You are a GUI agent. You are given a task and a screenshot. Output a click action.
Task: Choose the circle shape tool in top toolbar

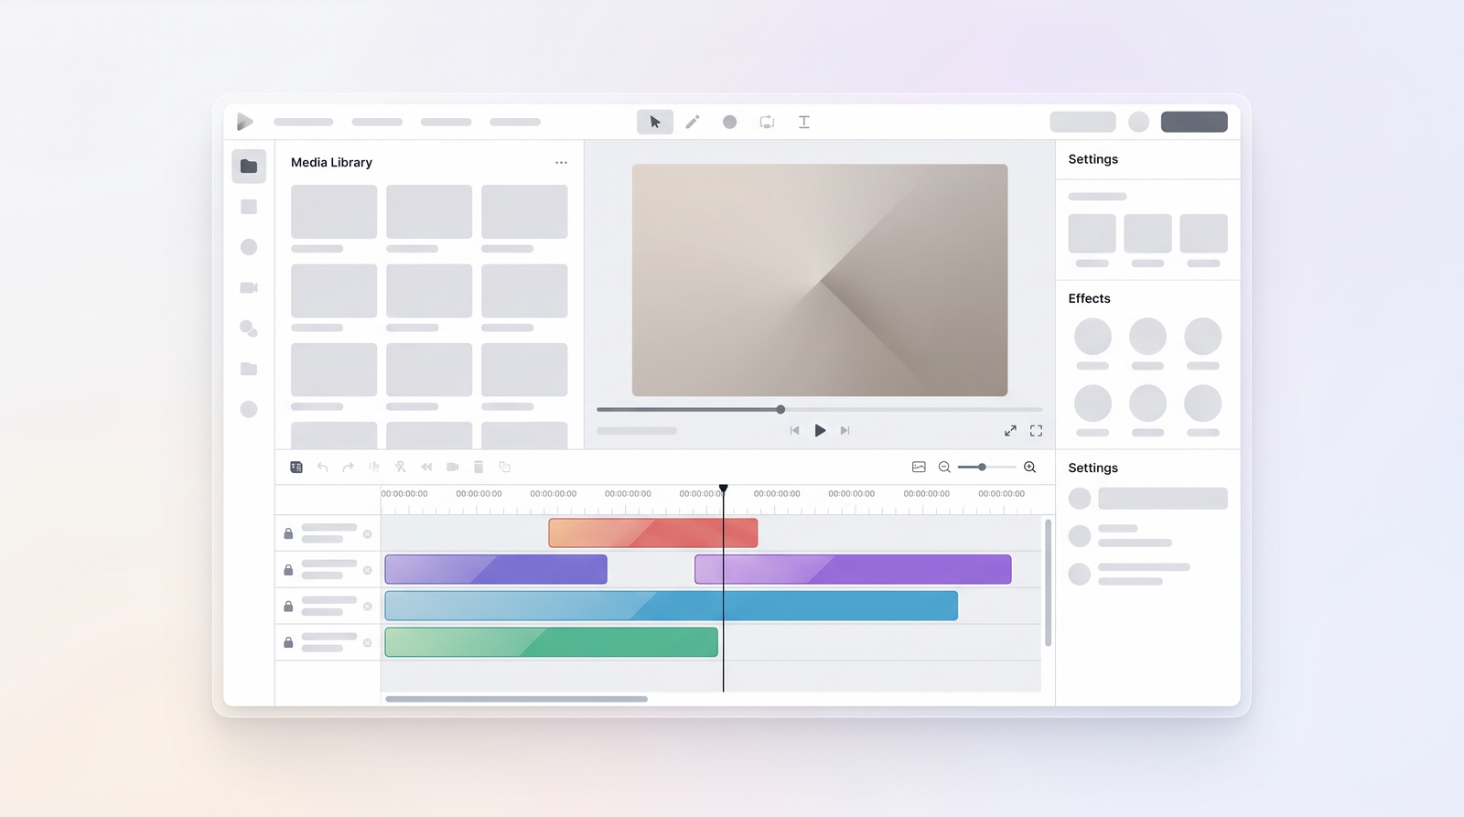click(729, 122)
